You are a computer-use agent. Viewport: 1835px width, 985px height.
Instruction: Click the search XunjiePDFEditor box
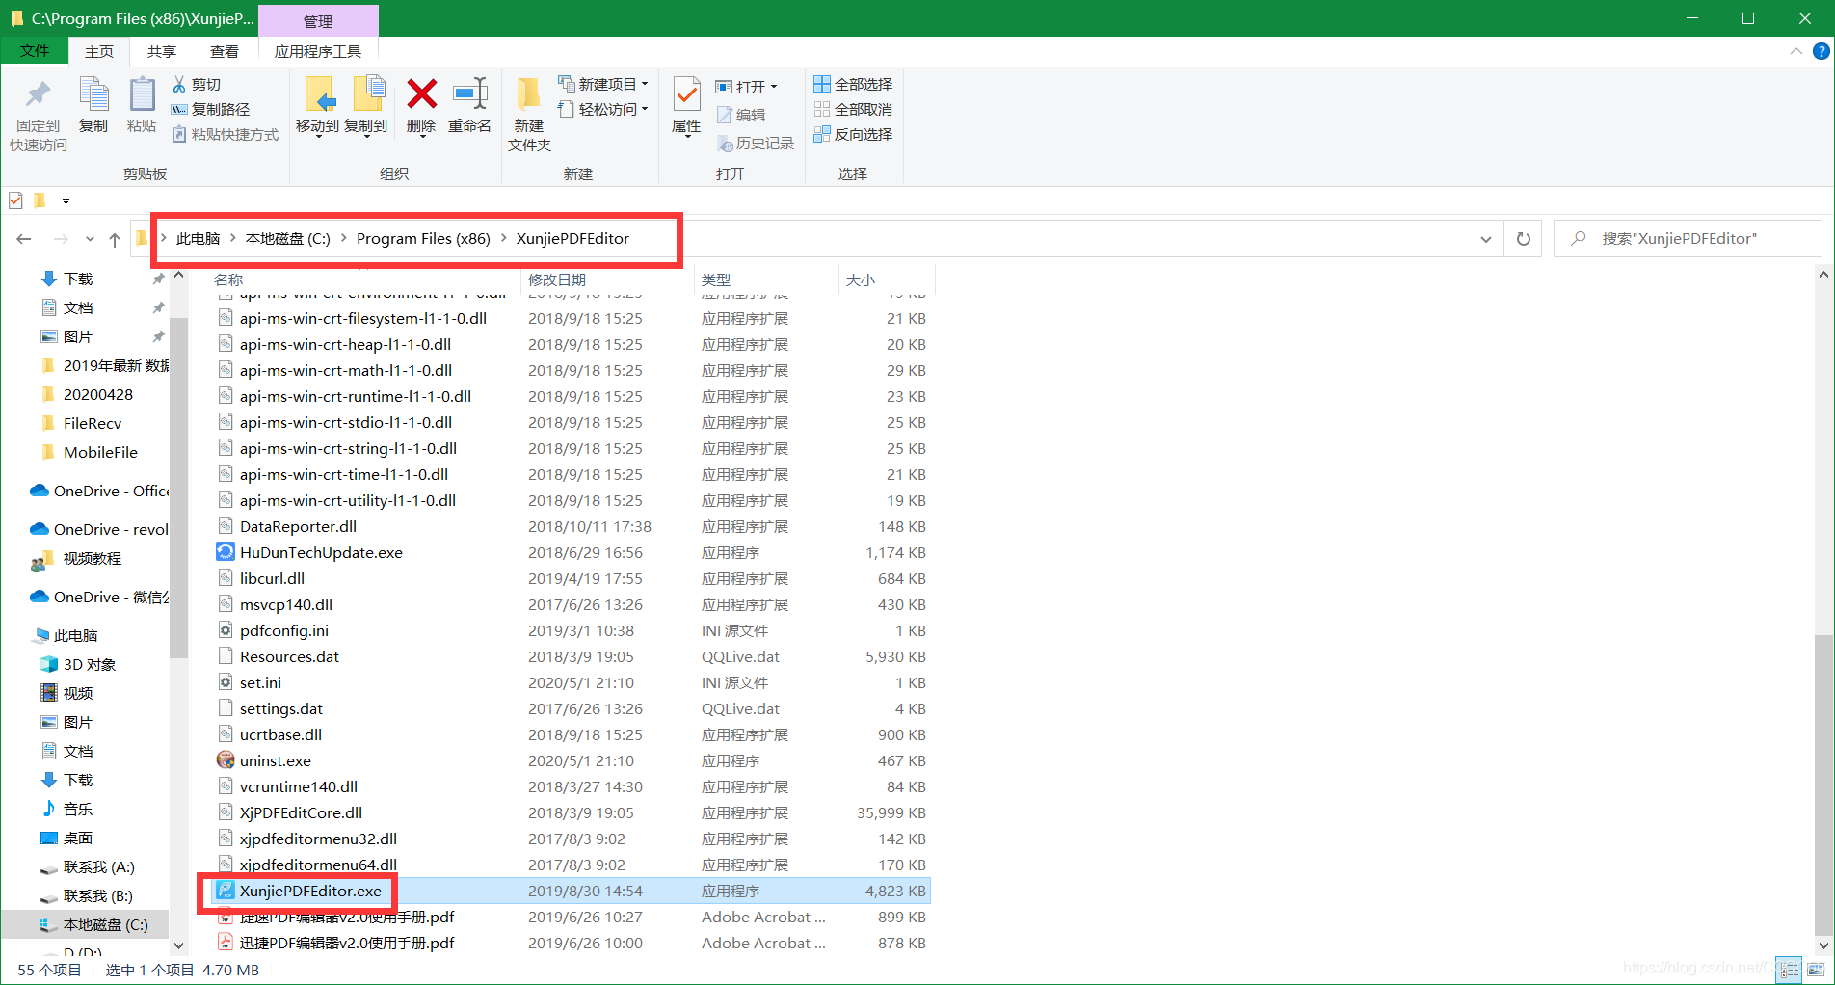[x=1688, y=239]
